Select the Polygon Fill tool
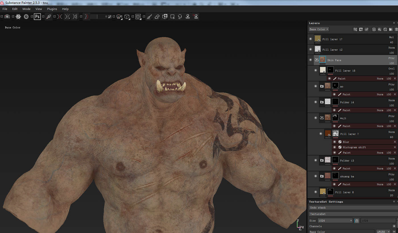The height and width of the screenshot is (233, 398). point(173,17)
